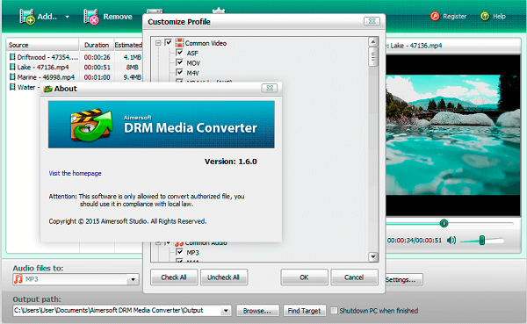Click the Add files film icon
Screen dimensions: 527x324
[x=27, y=17]
